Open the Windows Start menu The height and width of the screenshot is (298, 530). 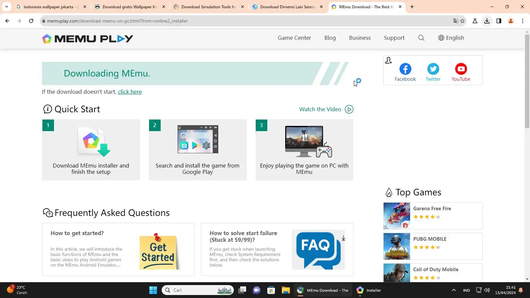(153, 290)
